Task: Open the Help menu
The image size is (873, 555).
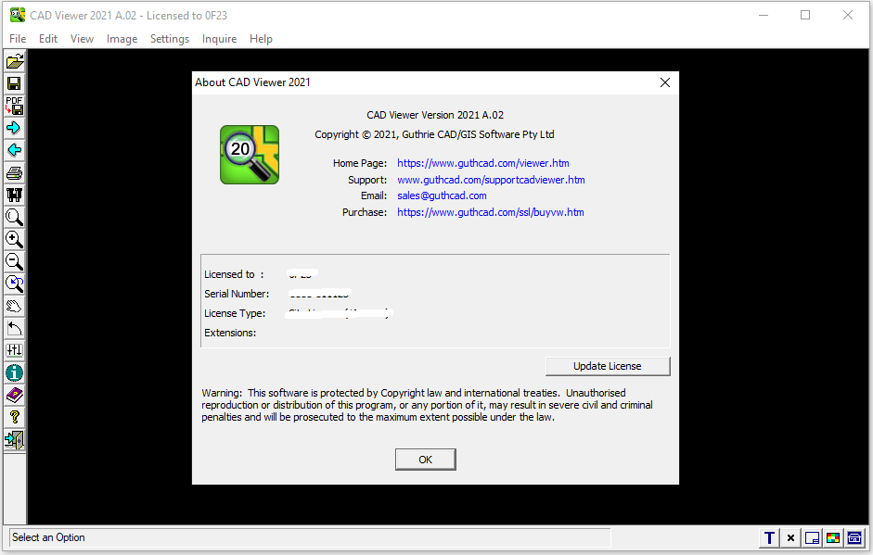Action: (x=261, y=39)
